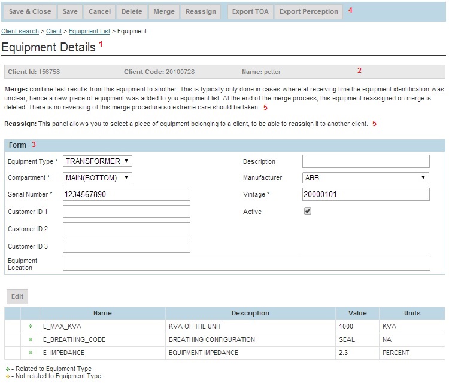Click EQUIPMENT IMPEDANCE description cell
Image resolution: width=449 pixels, height=383 pixels.
[250, 353]
